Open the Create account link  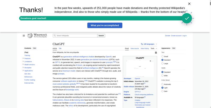pyautogui.click(x=176, y=36)
